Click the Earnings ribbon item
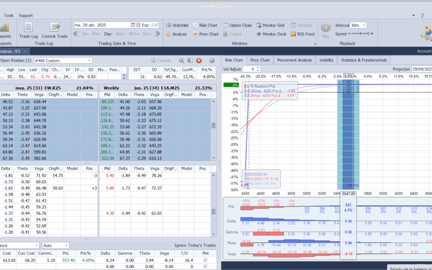Viewport: 432px width, 270px height. click(x=302, y=25)
